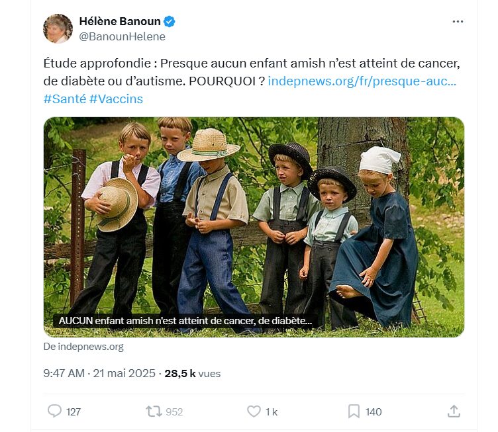The width and height of the screenshot is (498, 432).
Task: Open the share tweet icon
Action: (x=454, y=411)
